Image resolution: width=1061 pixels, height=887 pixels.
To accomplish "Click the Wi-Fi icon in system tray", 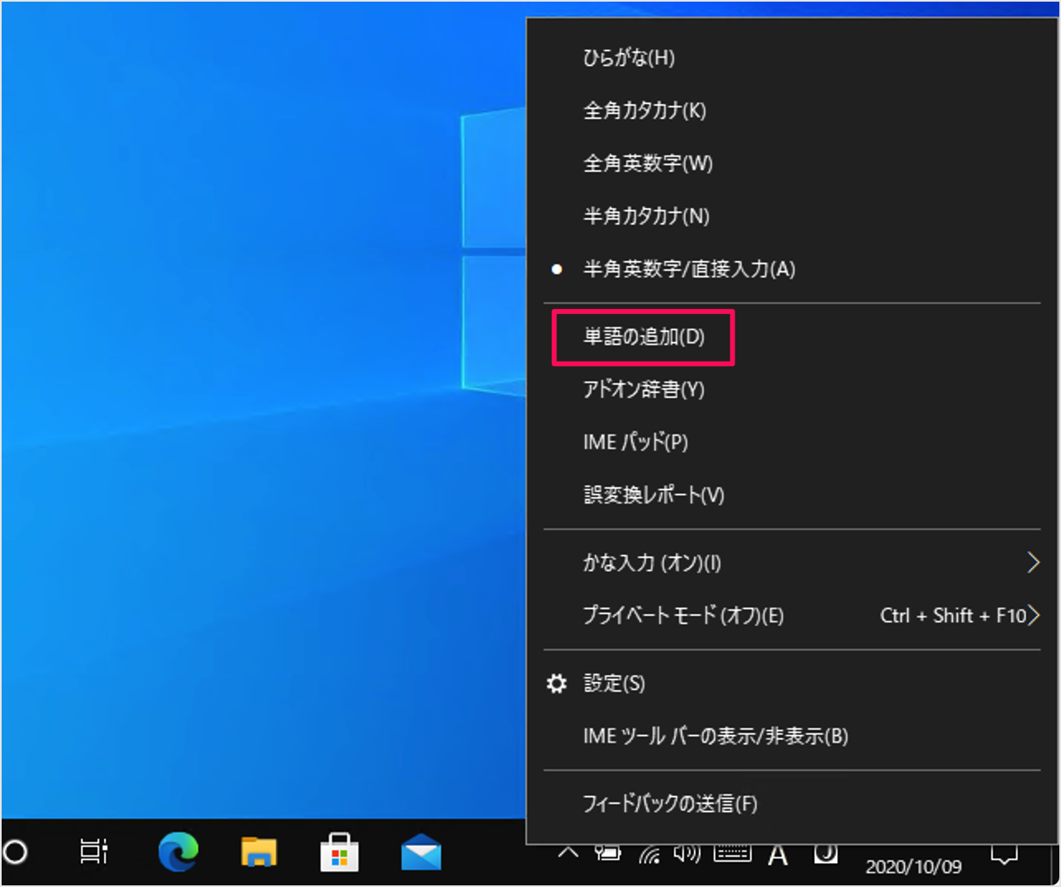I will [x=649, y=854].
